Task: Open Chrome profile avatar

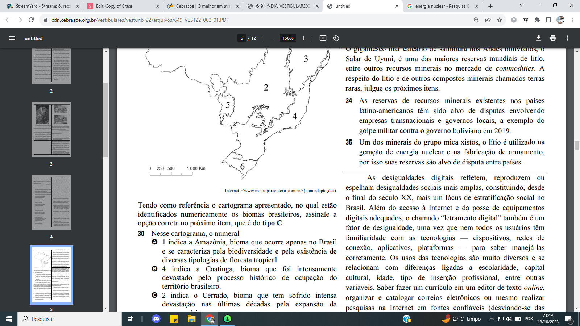Action: coord(560,20)
